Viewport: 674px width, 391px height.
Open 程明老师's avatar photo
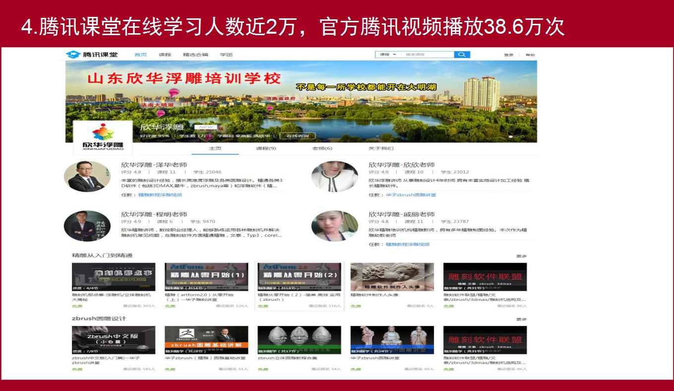pos(87,226)
